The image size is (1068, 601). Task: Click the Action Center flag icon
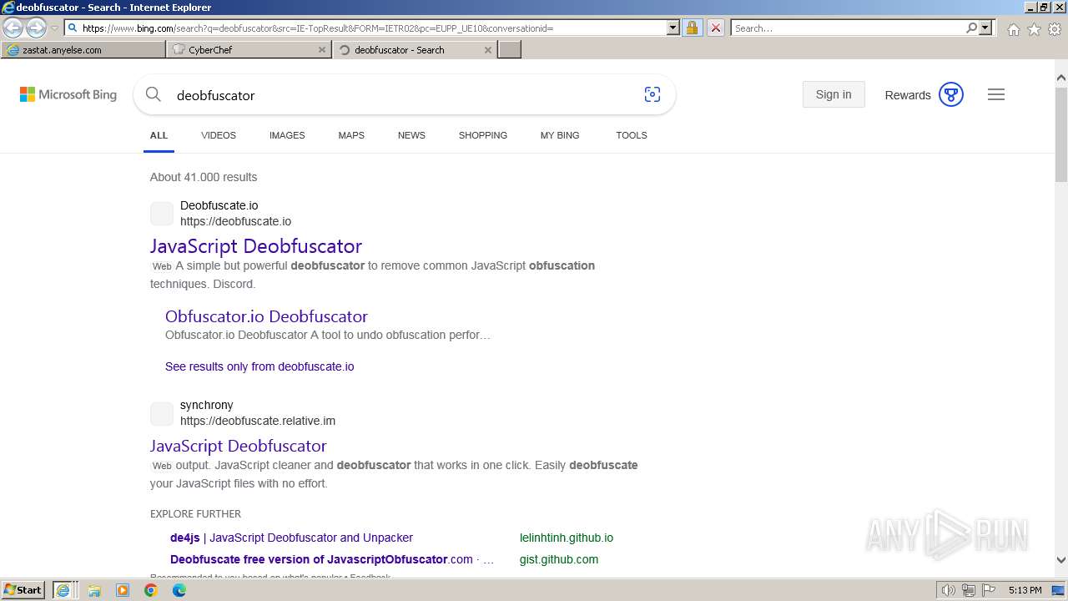[989, 590]
